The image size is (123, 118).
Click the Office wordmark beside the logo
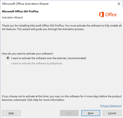coord(111,15)
